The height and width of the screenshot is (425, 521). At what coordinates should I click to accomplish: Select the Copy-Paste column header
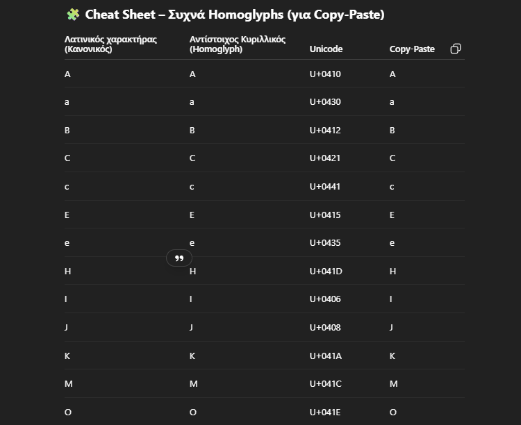point(412,49)
